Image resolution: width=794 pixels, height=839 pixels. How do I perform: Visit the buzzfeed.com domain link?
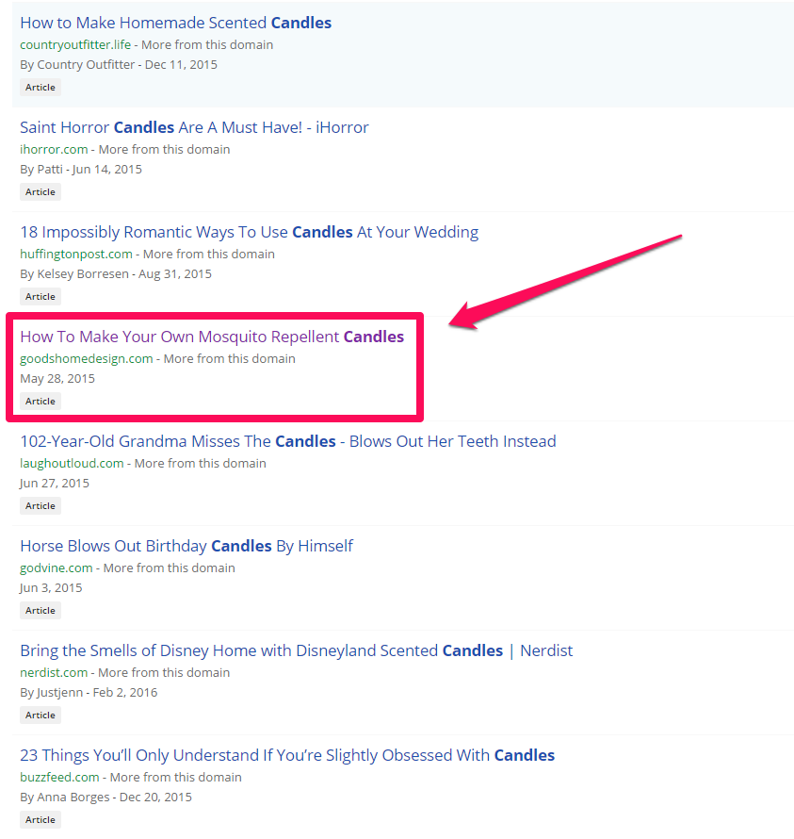[54, 777]
